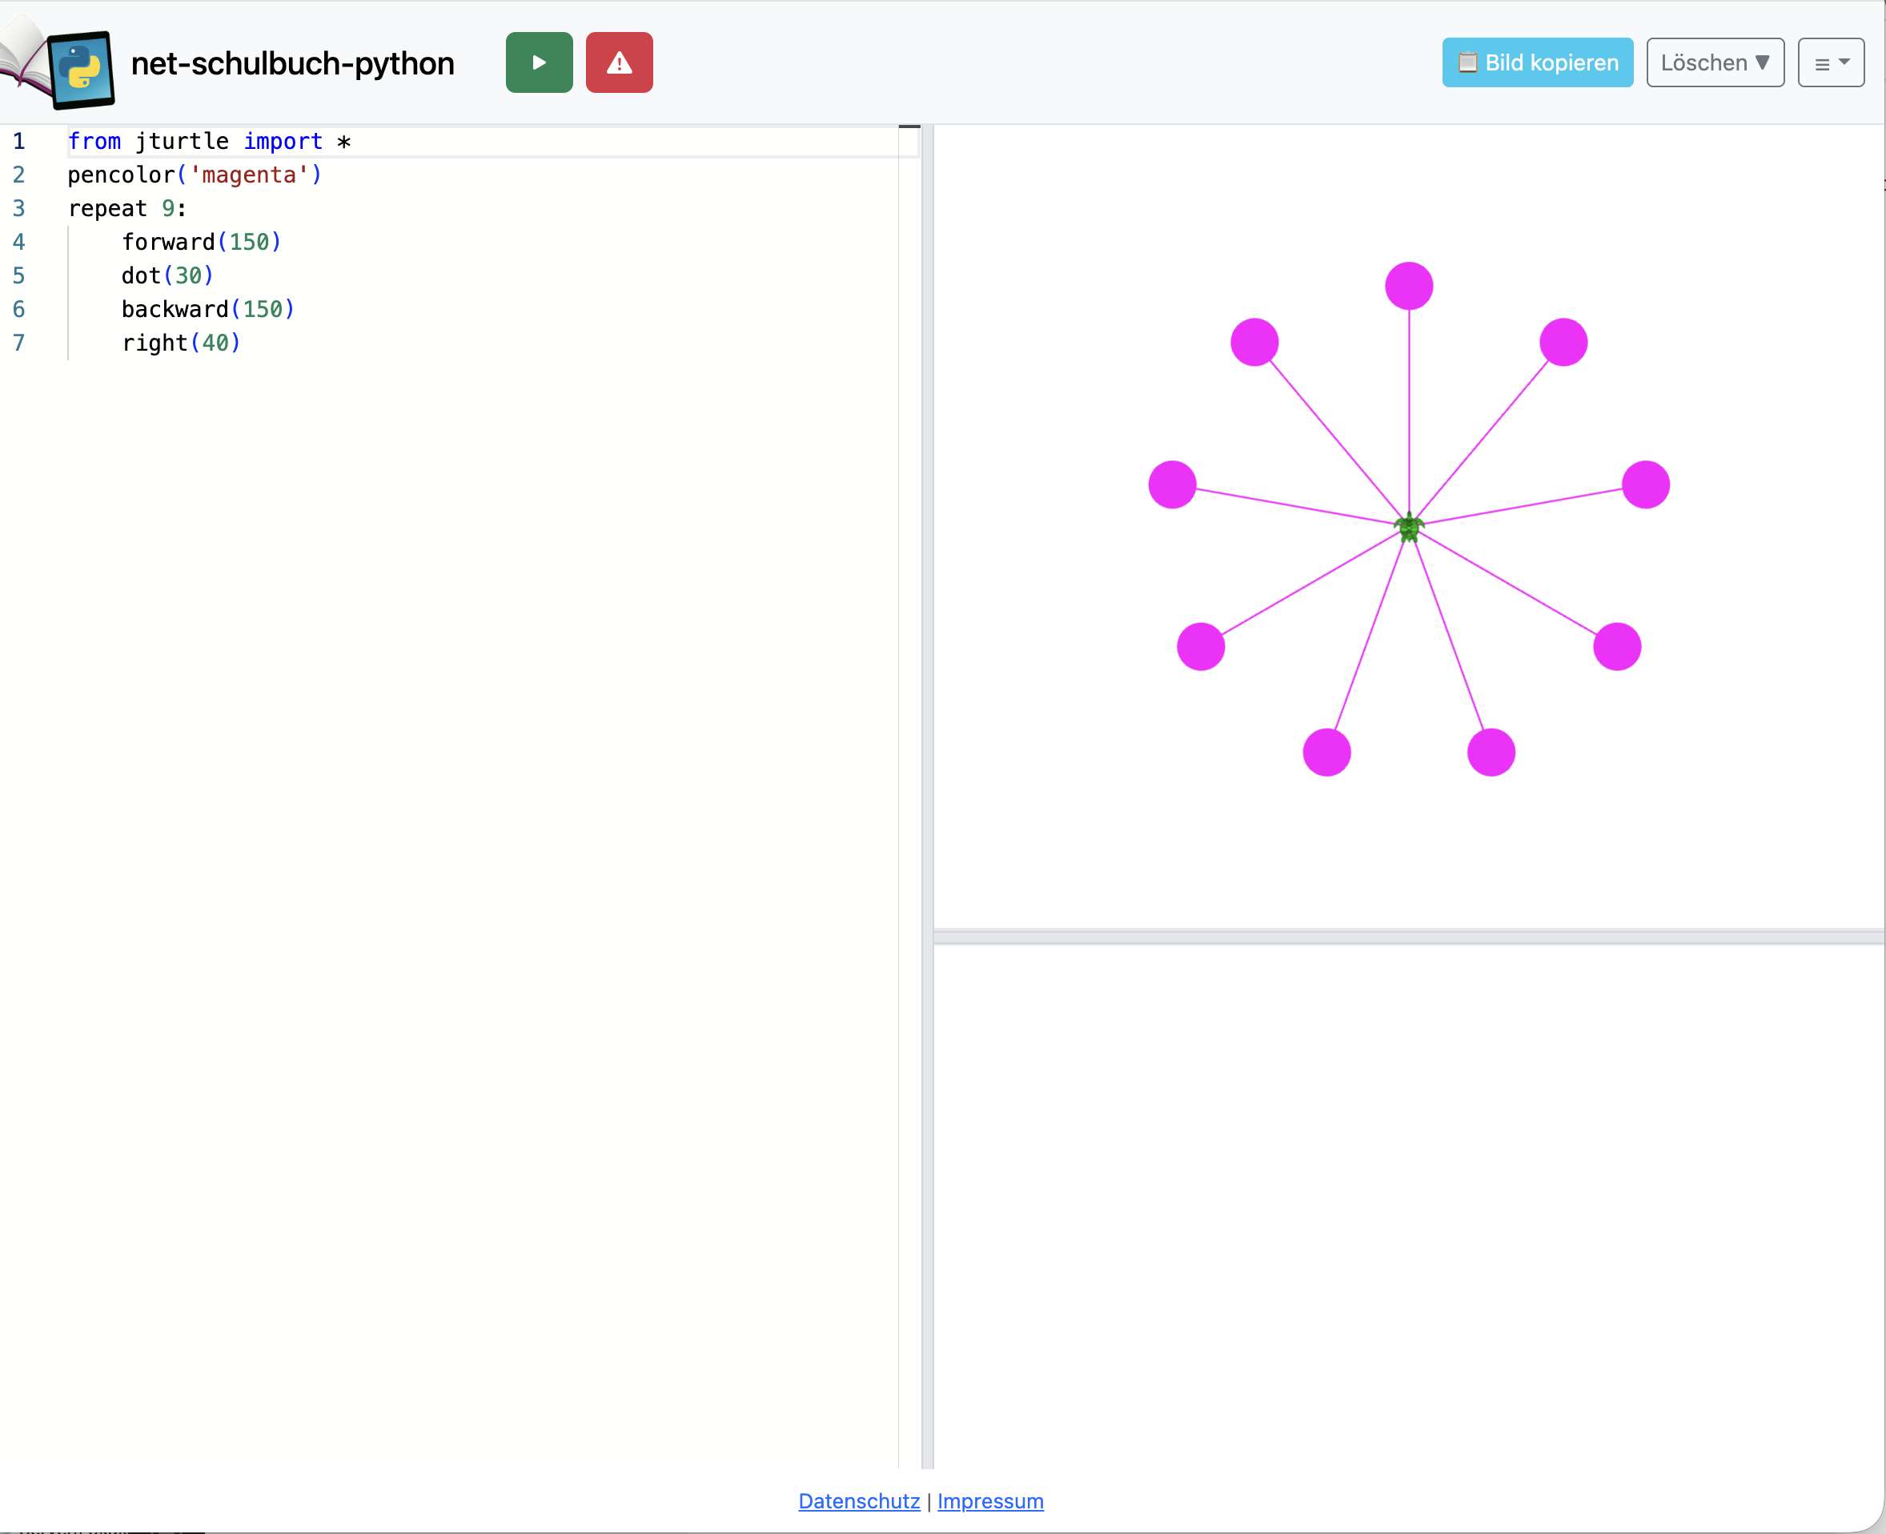Click on code line 2 pencolor('magenta')
The image size is (1886, 1534).
click(195, 175)
